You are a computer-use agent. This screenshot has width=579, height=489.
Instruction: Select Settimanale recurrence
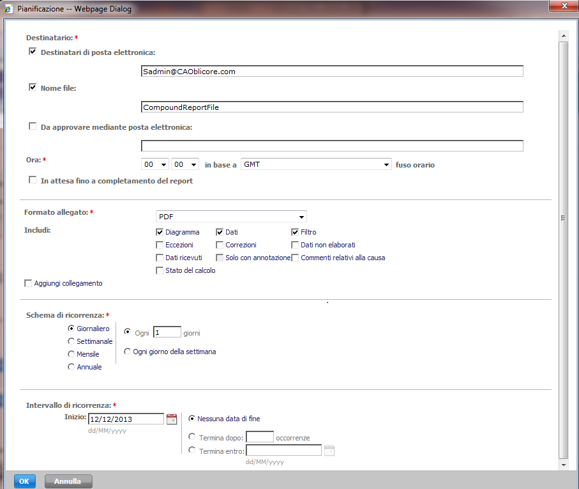click(x=71, y=341)
